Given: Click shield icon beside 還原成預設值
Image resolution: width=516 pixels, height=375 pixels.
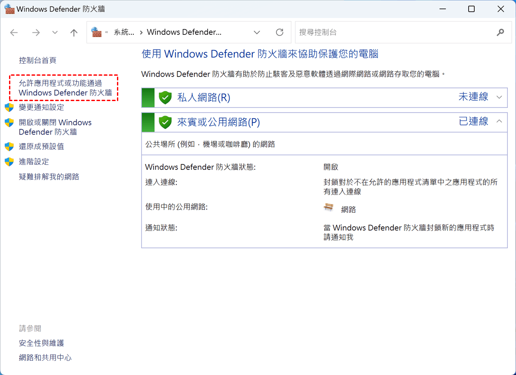Looking at the screenshot, I should click(x=9, y=146).
